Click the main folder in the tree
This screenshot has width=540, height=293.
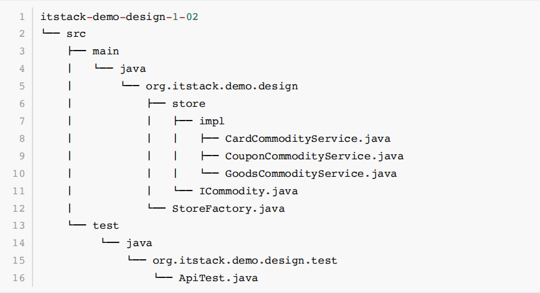(105, 51)
